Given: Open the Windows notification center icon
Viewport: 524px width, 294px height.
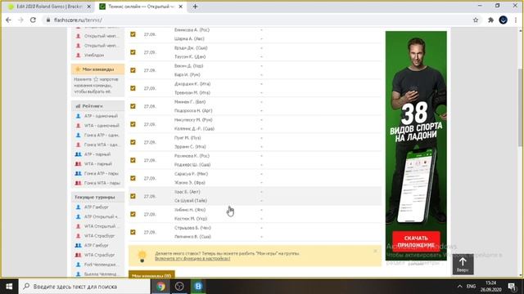Looking at the screenshot, I should pos(512,287).
